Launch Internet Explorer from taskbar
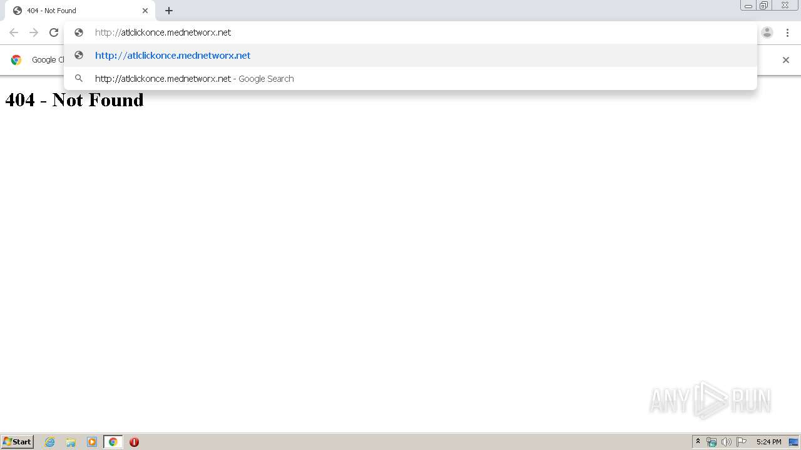Viewport: 801px width, 450px height. 50,442
